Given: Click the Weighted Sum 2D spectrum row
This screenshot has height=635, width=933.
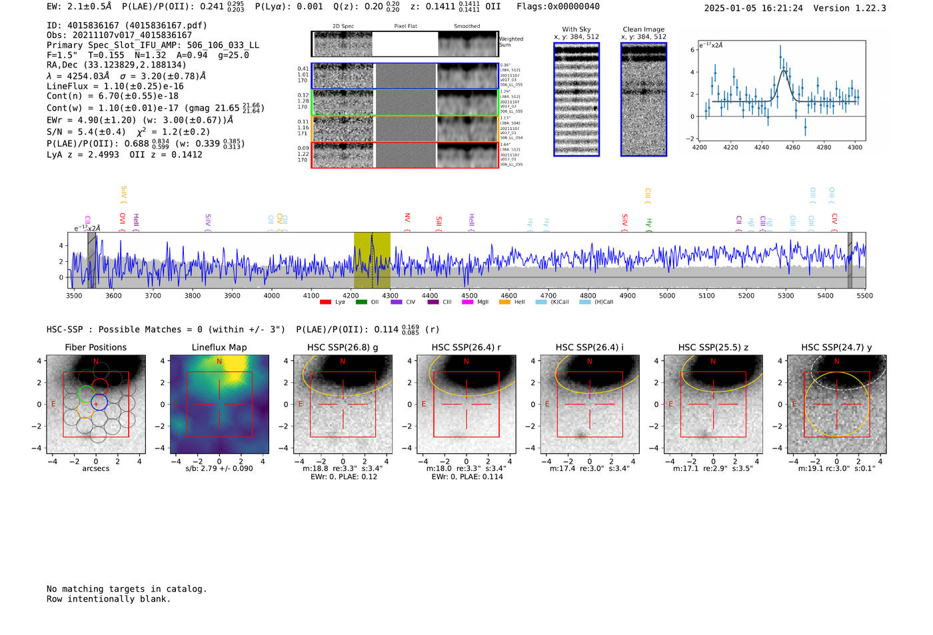Looking at the screenshot, I should pos(405,44).
